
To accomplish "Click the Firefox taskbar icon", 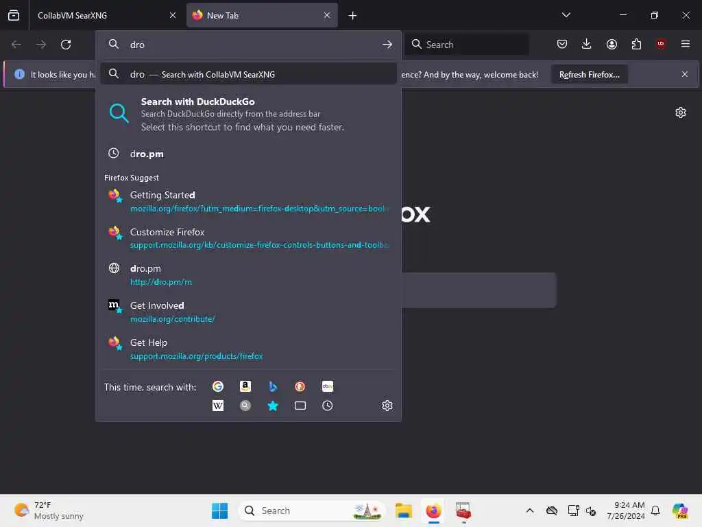I will pyautogui.click(x=433, y=511).
